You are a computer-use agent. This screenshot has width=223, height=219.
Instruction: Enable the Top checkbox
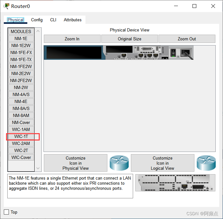(6, 212)
